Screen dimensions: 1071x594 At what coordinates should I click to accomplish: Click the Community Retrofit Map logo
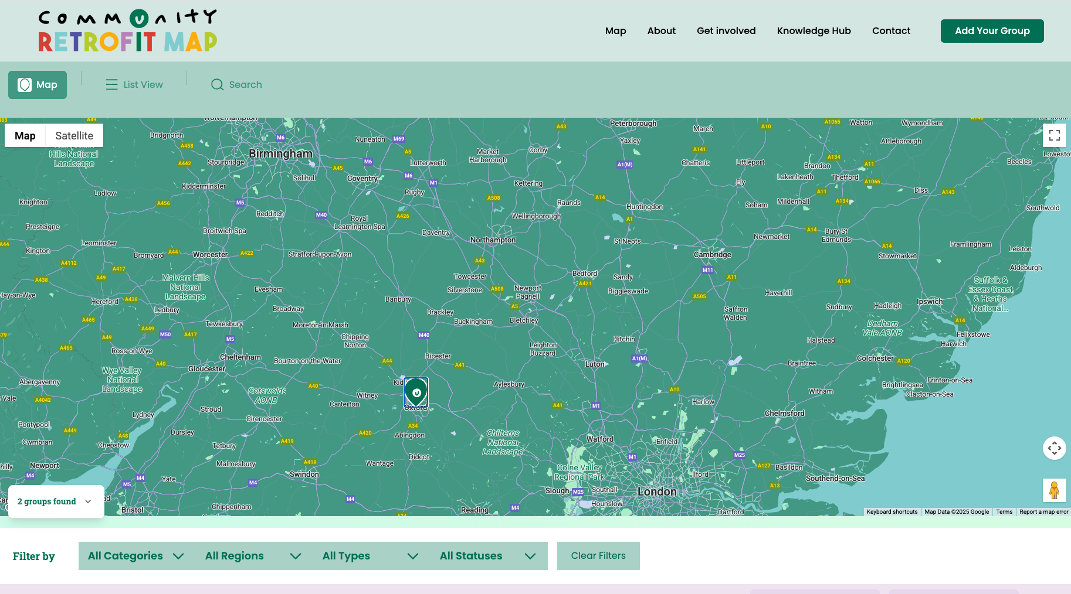tap(126, 29)
